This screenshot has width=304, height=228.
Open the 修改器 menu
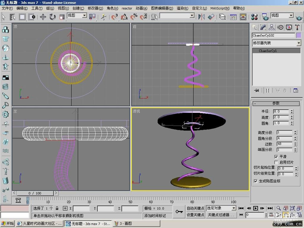tap(95, 8)
